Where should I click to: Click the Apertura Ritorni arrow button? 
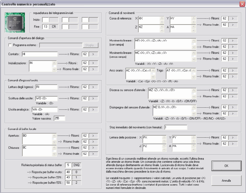[93, 136]
